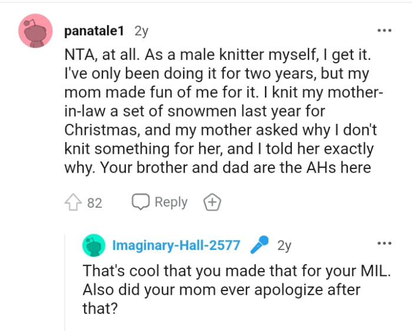Collapse the reply thread using the vertical line
412x331 pixels.
(65, 282)
